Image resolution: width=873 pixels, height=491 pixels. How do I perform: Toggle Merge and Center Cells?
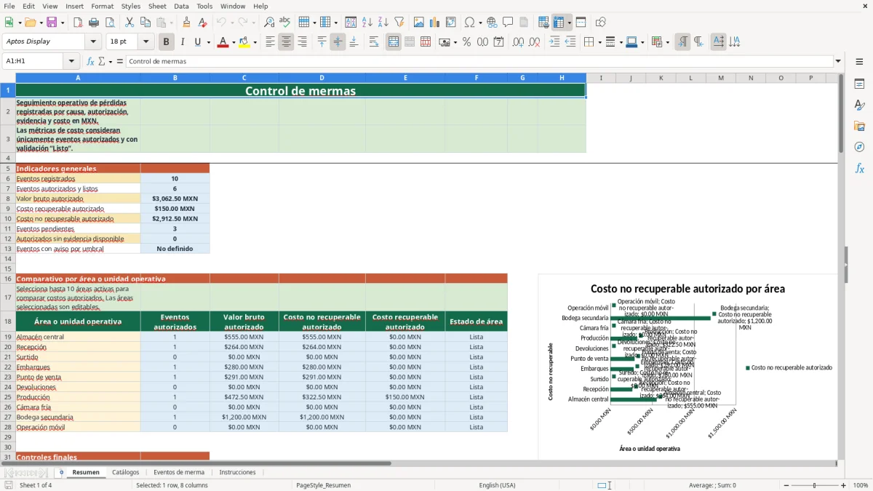[x=394, y=42]
